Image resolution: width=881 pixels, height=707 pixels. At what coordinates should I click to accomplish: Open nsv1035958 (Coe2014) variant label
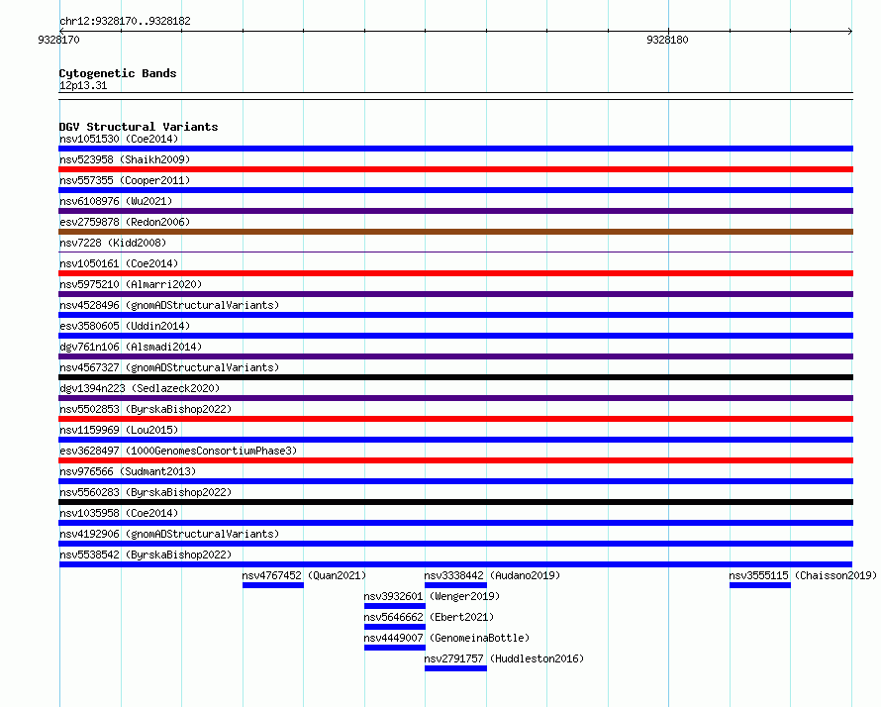pyautogui.click(x=119, y=513)
